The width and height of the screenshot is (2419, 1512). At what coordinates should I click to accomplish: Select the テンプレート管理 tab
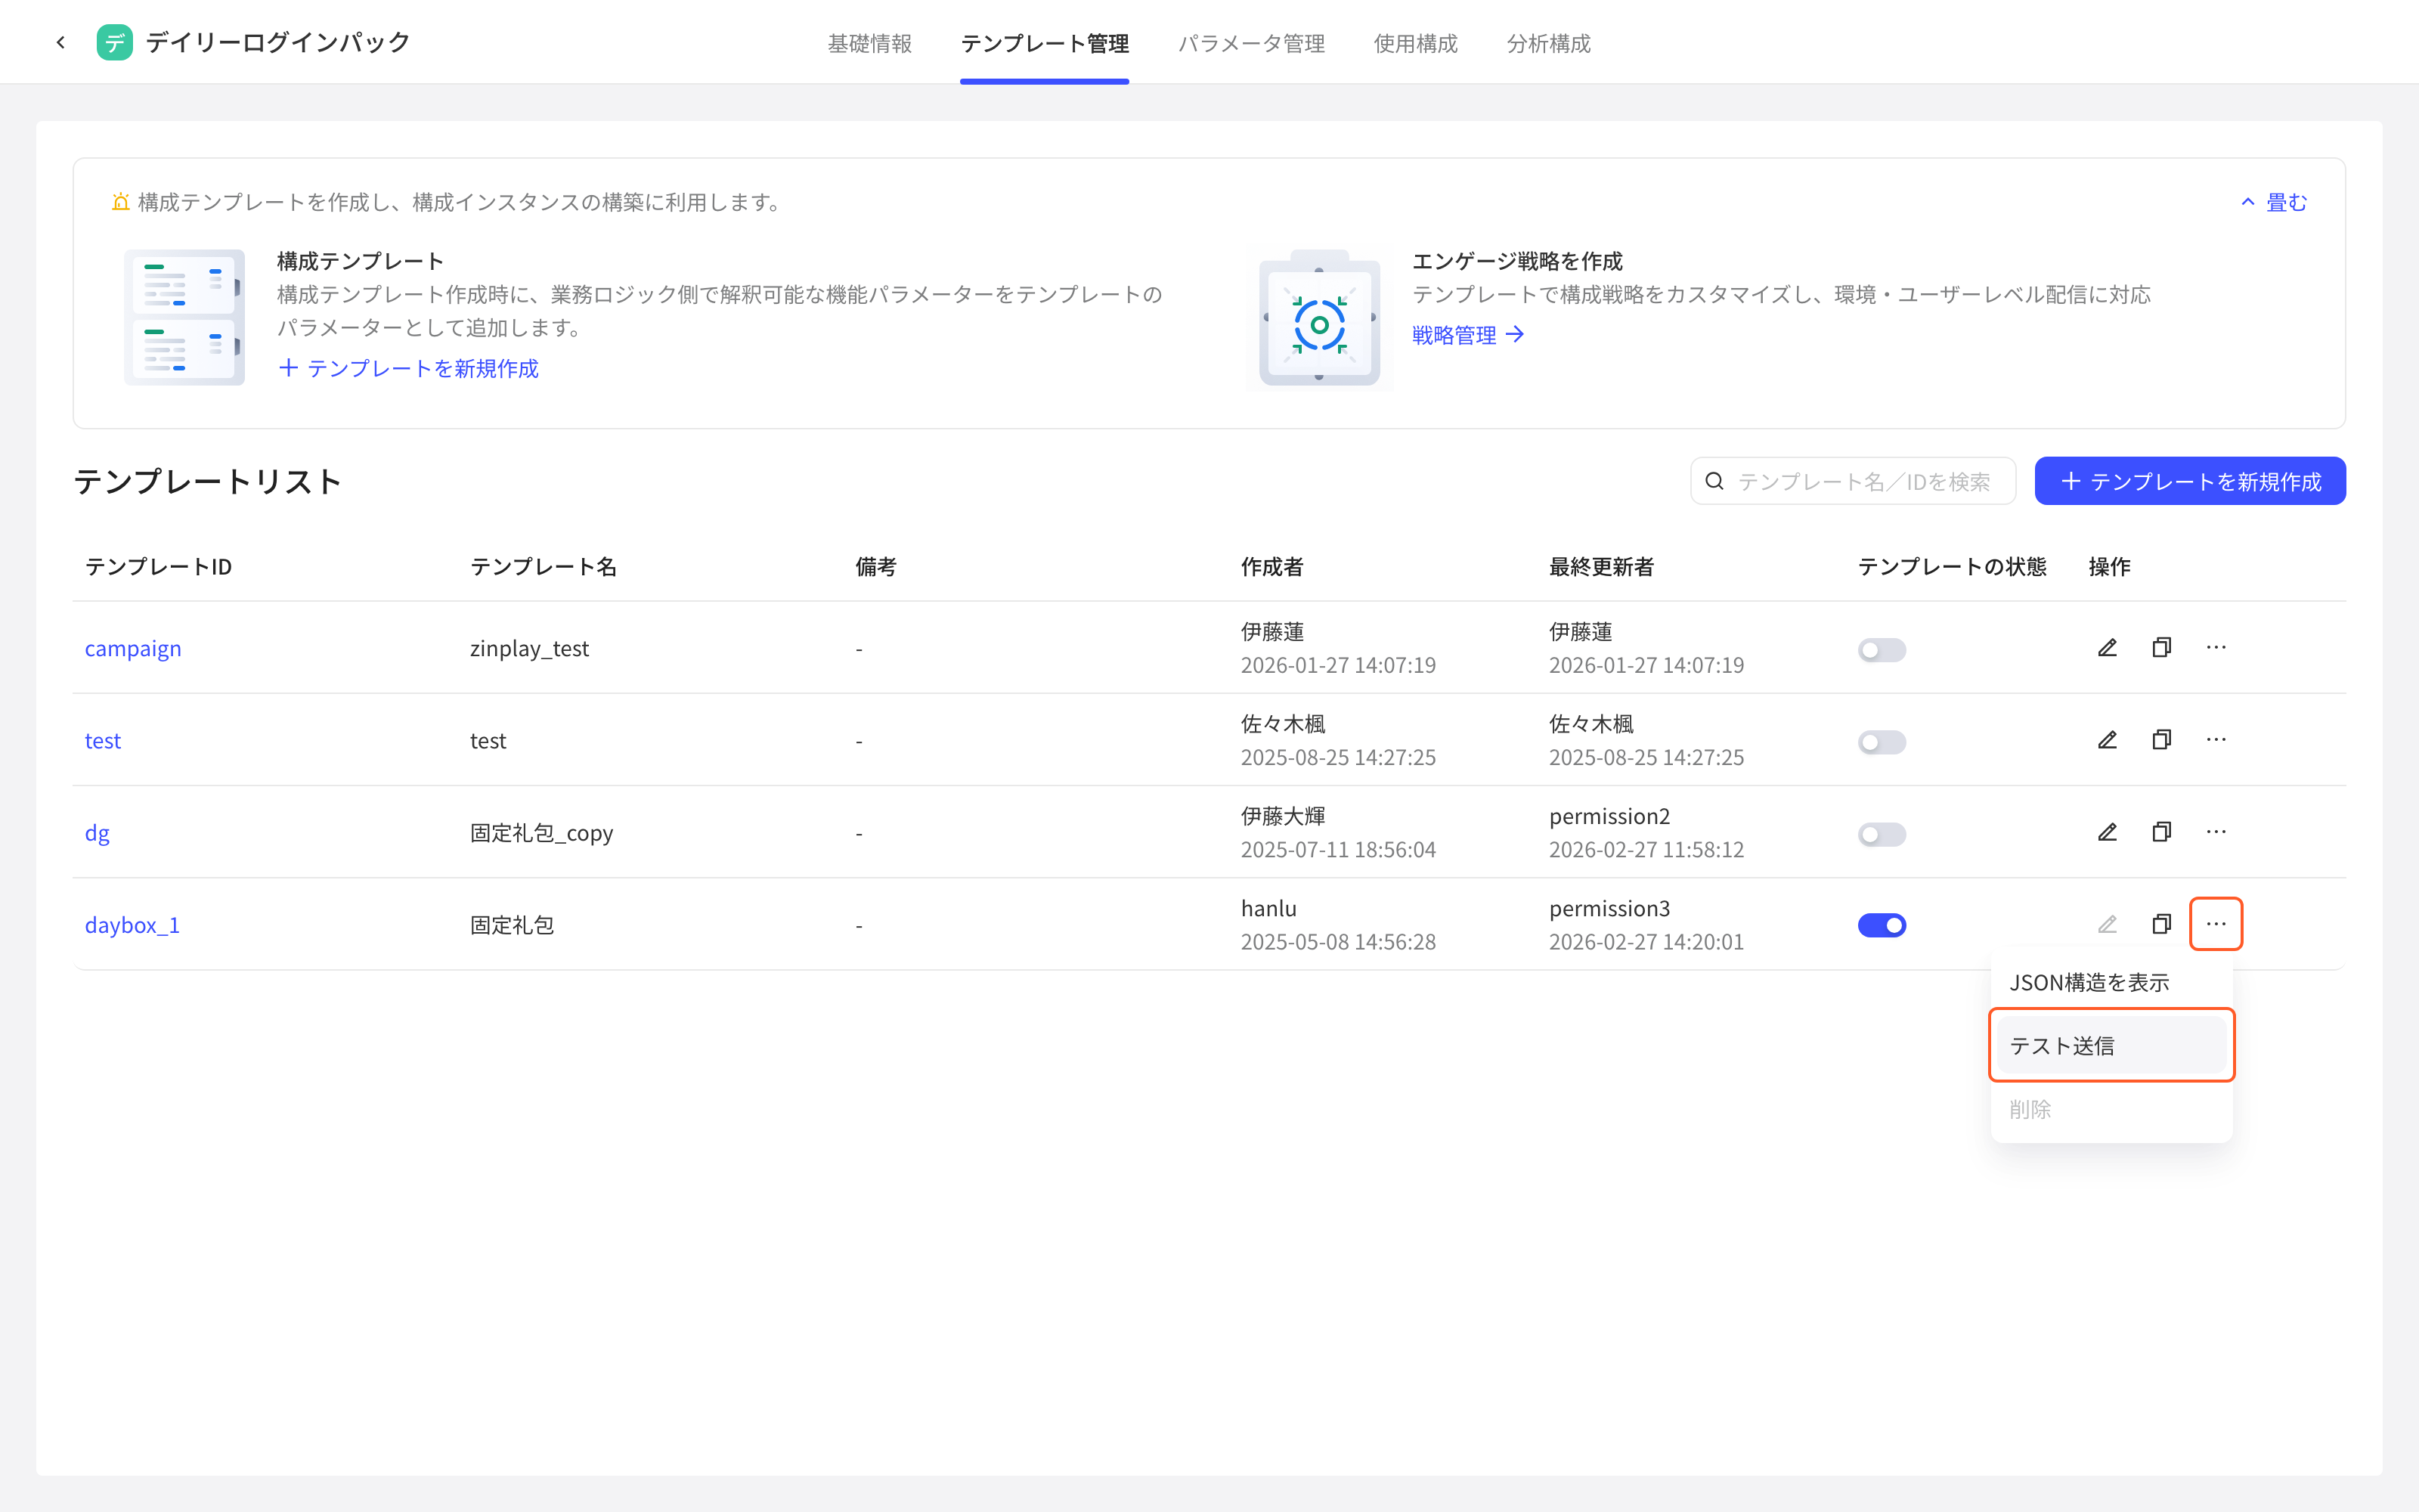point(1045,43)
